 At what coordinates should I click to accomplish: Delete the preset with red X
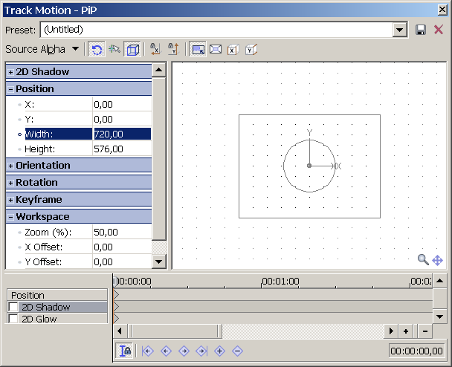tap(439, 30)
